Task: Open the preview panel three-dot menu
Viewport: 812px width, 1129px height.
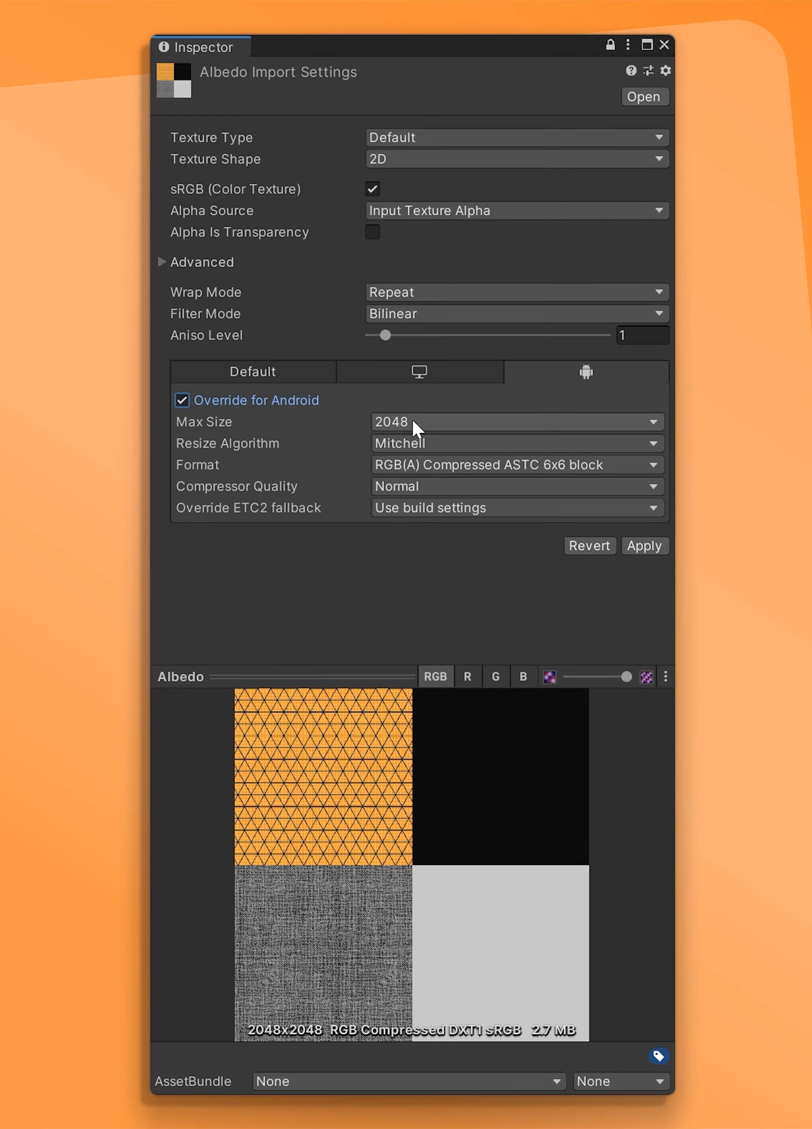Action: [666, 677]
